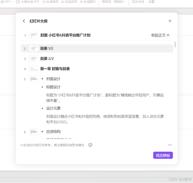Screen dimensions: 193x183
Task: Select the 目录 1/2 outline row
Action: [x=97, y=48]
